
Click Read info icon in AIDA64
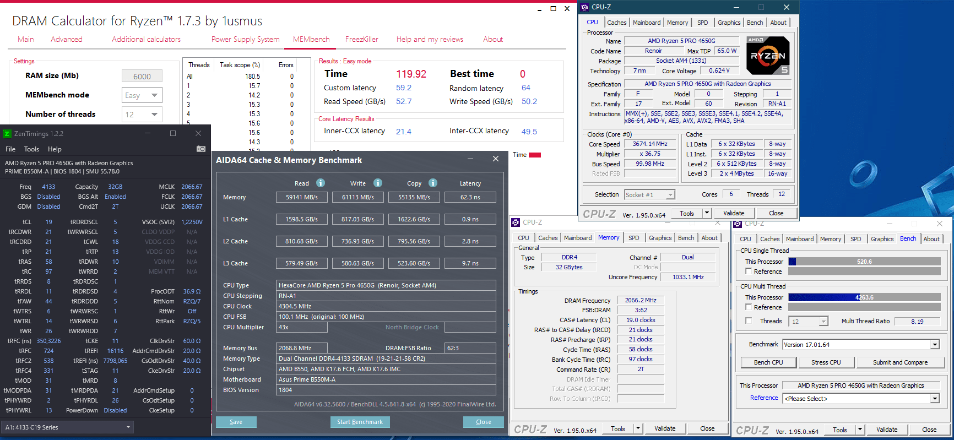[x=321, y=183]
